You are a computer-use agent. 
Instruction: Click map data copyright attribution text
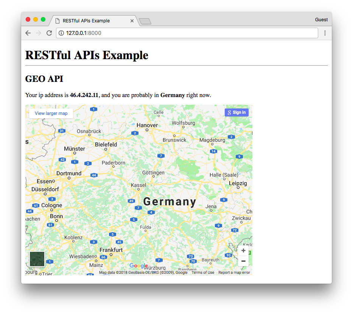143,273
